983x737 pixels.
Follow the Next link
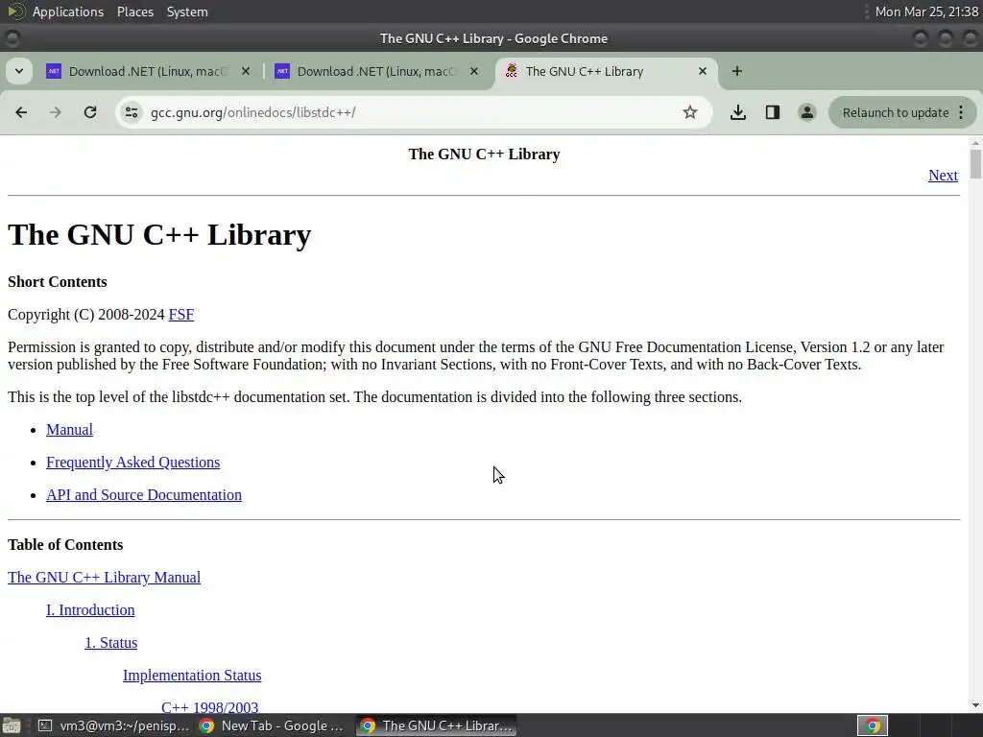click(943, 176)
